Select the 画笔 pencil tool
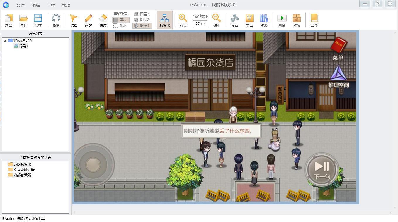 coord(89,20)
